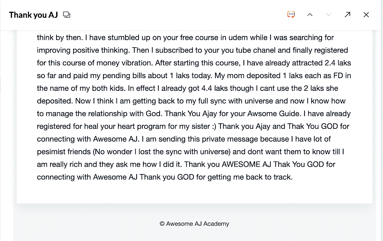
Task: Click the first line starting 'think by then'
Action: click(x=185, y=38)
